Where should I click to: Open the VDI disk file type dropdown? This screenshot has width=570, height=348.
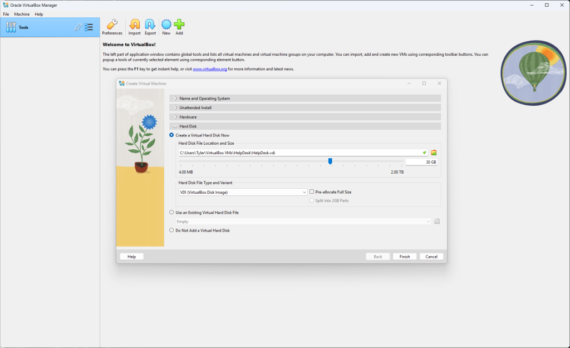pos(242,192)
